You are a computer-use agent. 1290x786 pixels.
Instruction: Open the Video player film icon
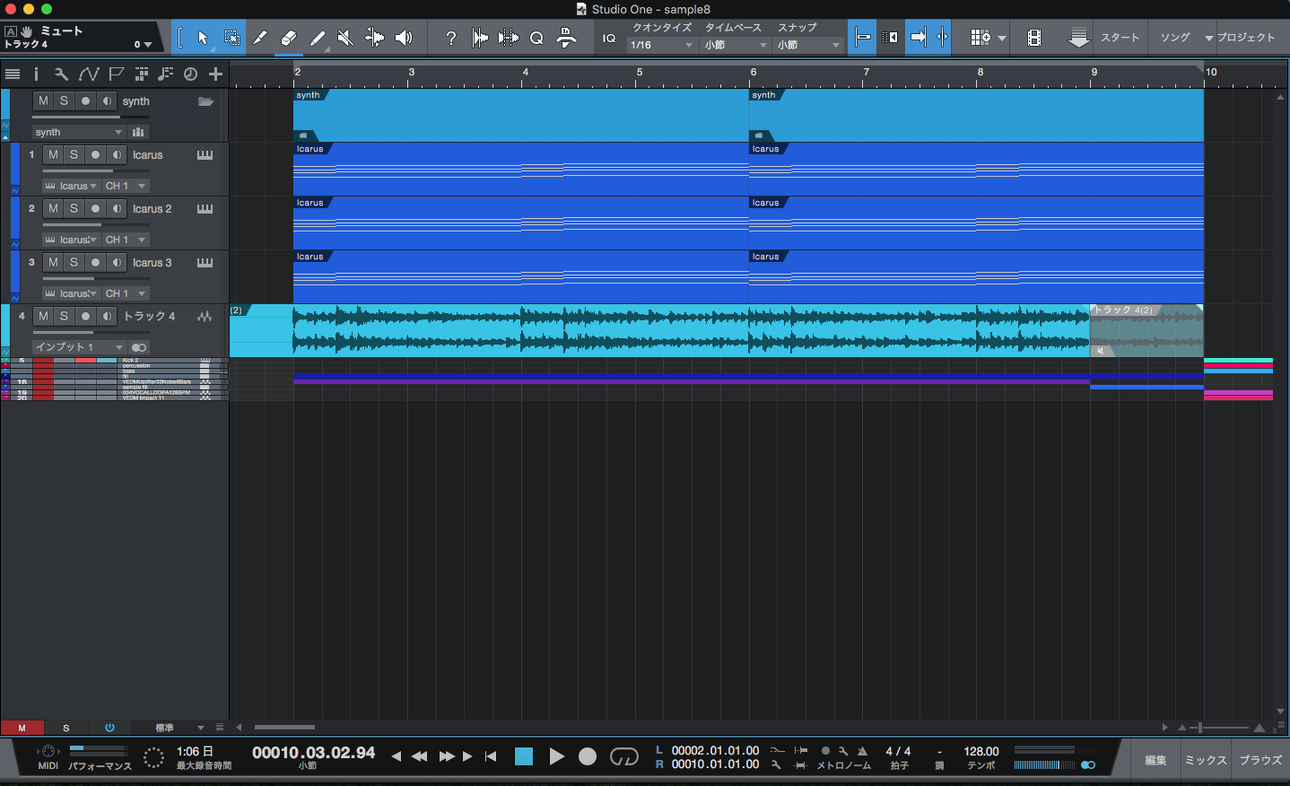pyautogui.click(x=1034, y=38)
